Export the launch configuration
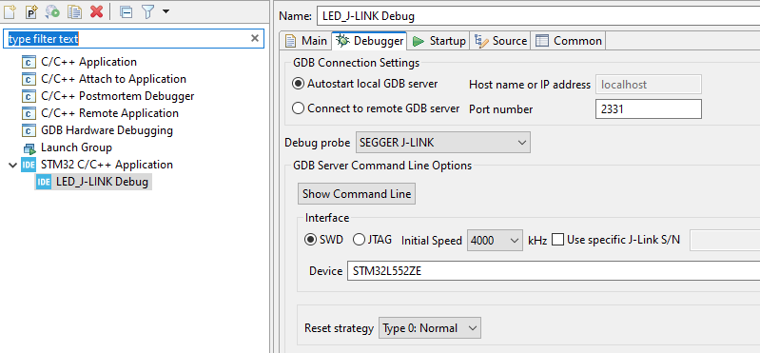The height and width of the screenshot is (353, 760). coord(53,11)
